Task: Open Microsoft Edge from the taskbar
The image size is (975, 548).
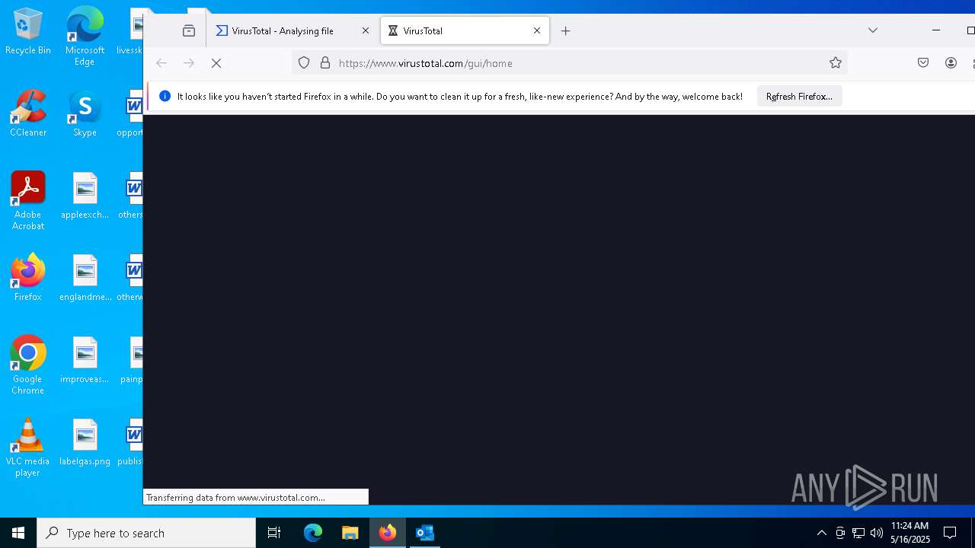Action: 313,533
